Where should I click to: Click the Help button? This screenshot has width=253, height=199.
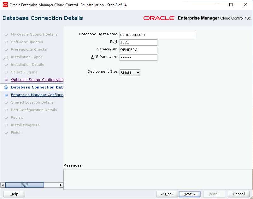14,194
